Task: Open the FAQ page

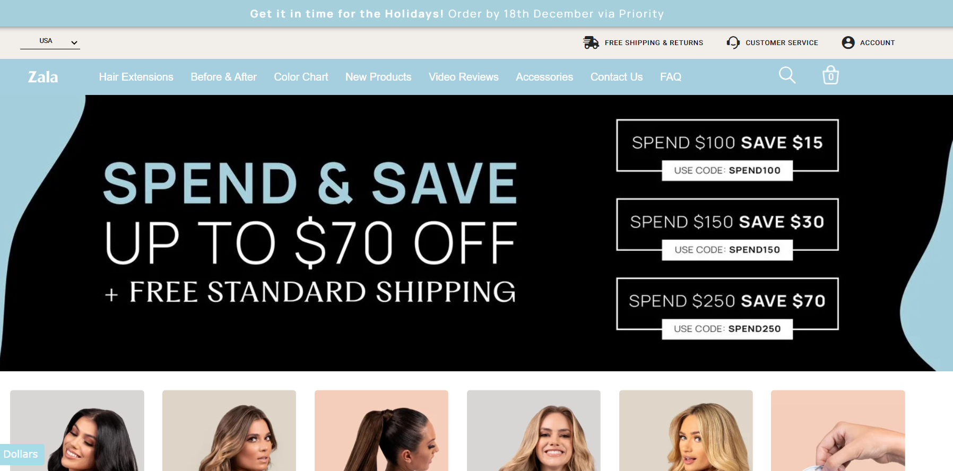Action: click(x=671, y=77)
